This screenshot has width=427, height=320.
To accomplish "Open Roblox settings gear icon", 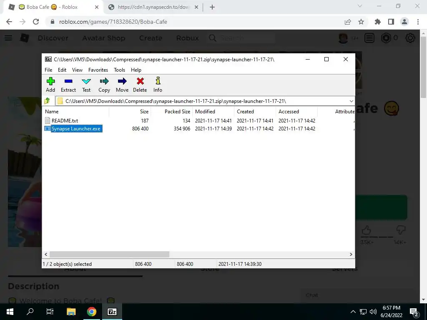I will (x=410, y=38).
